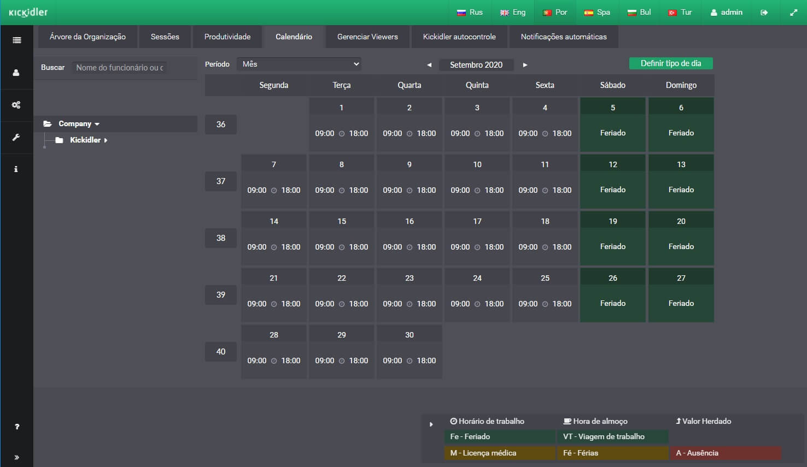Open the admin user menu
The width and height of the screenshot is (807, 467).
(727, 13)
